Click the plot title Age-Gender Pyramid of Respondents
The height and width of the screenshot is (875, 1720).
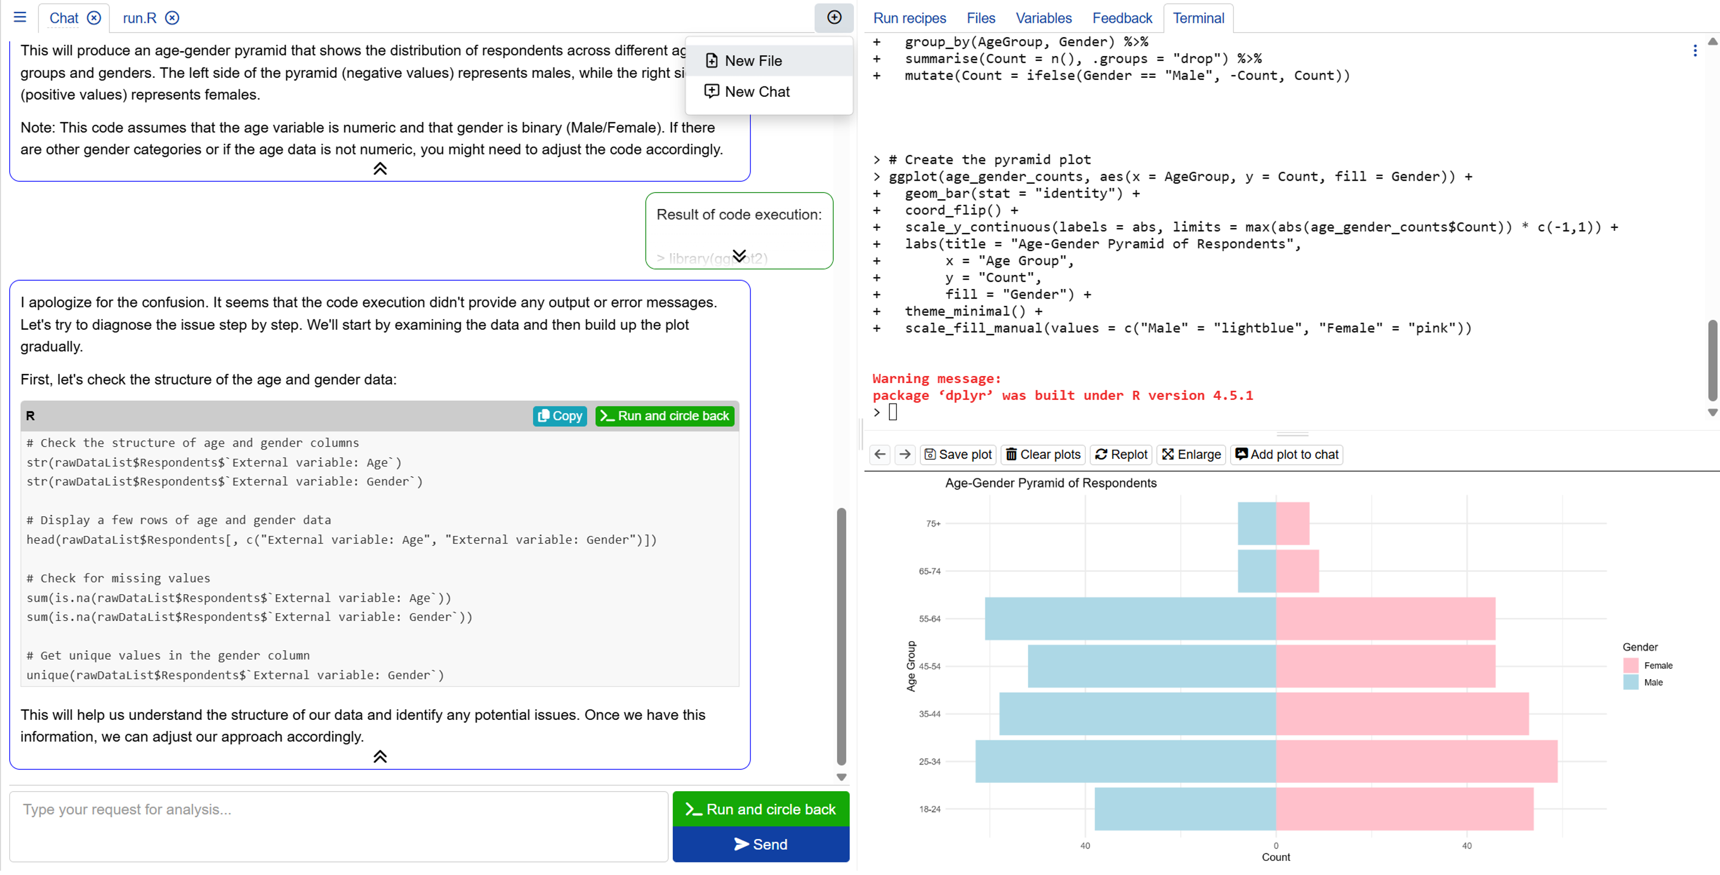(x=1050, y=483)
